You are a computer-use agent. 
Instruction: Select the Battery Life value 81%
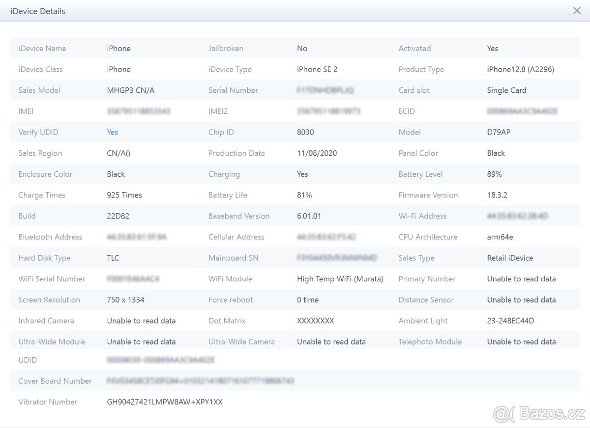tap(304, 195)
